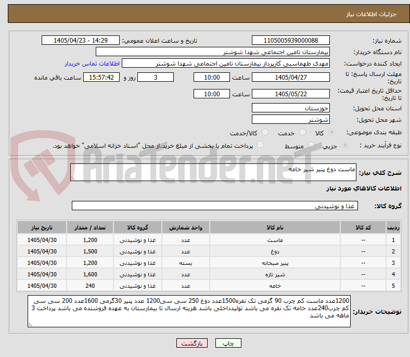Click the شرح کلی نیاز description textarea
The width and height of the screenshot is (410, 357).
tap(213, 172)
